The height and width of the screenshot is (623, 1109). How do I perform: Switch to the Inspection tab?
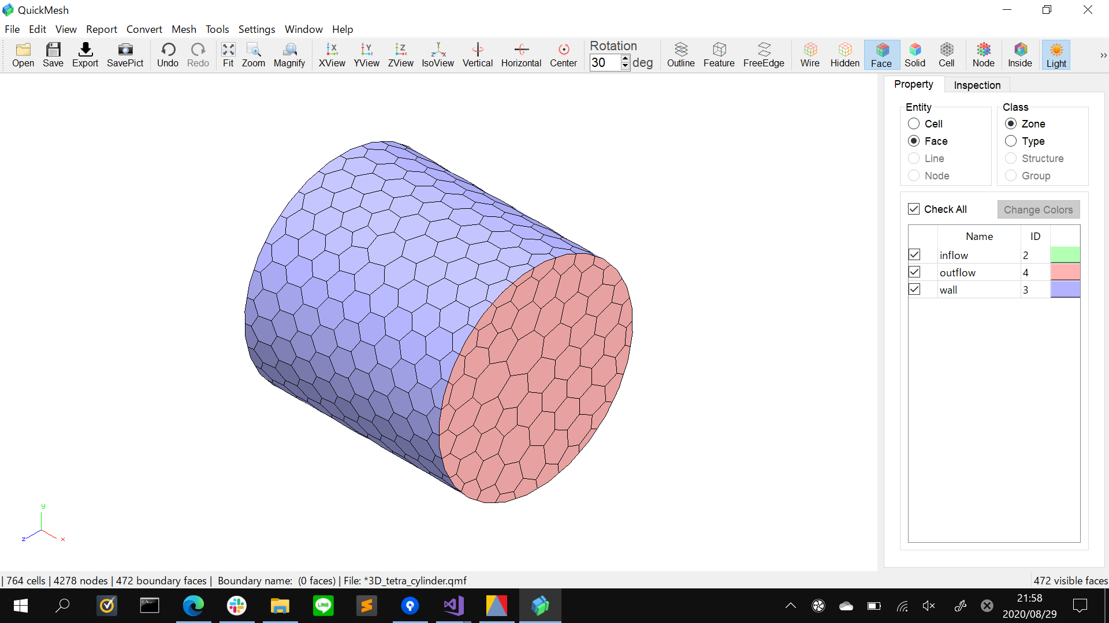[977, 85]
